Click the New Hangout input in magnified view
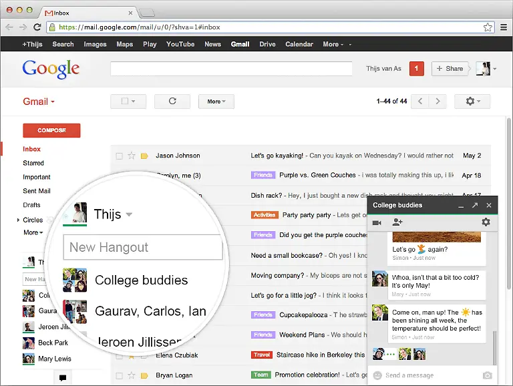Viewport: 513px width, 386px height. coord(143,247)
